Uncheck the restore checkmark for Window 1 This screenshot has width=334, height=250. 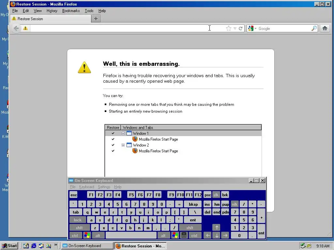coord(113,133)
